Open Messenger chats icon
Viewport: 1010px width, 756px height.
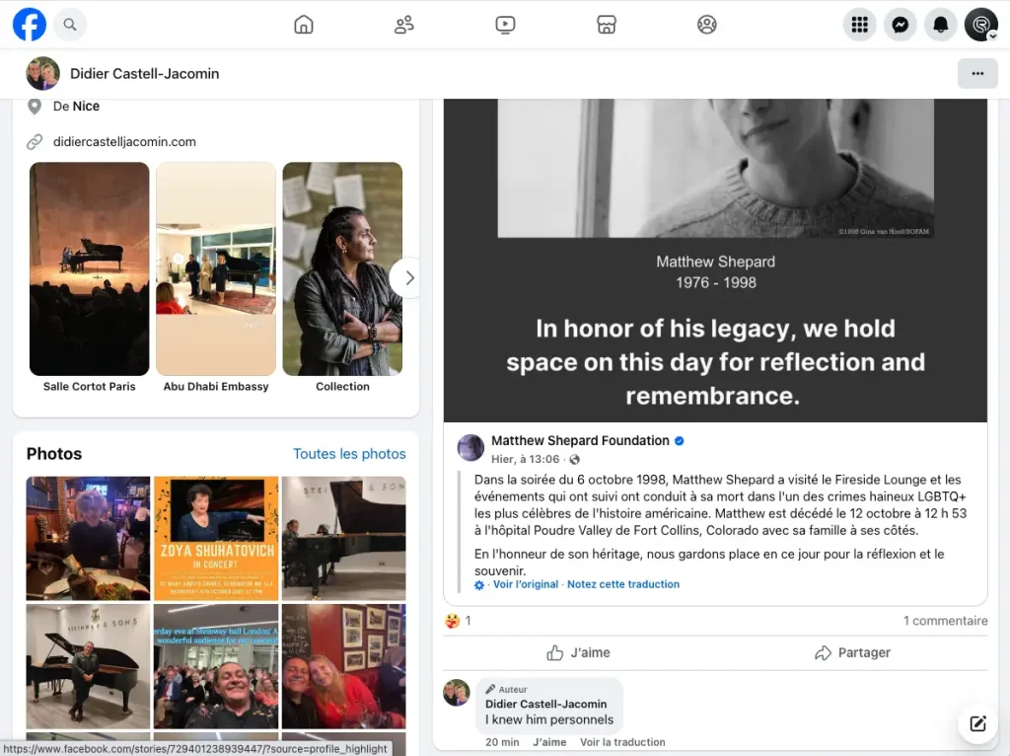coord(900,25)
